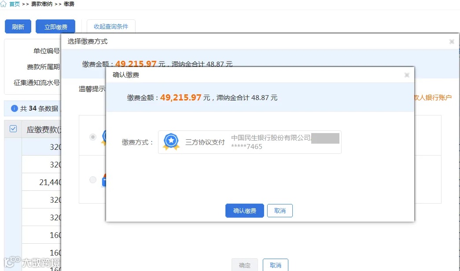Toggle the select-all checkbox in table header

13,129
